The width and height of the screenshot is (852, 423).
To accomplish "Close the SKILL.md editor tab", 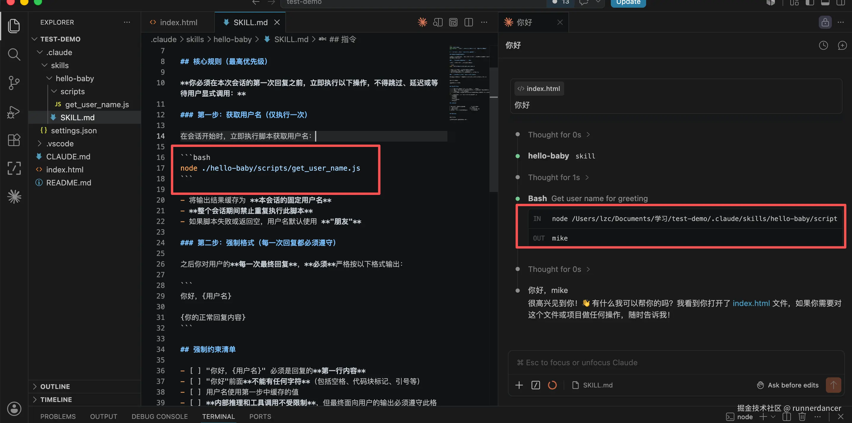I will click(277, 22).
